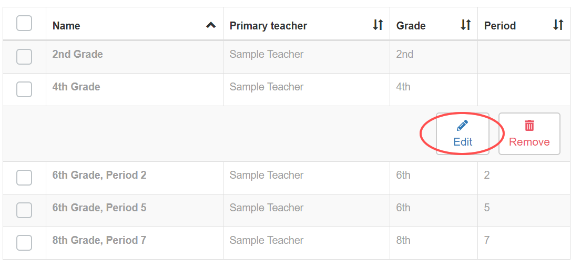Open 8th Grade, Period 7 class
Image resolution: width=581 pixels, height=267 pixels.
(99, 240)
